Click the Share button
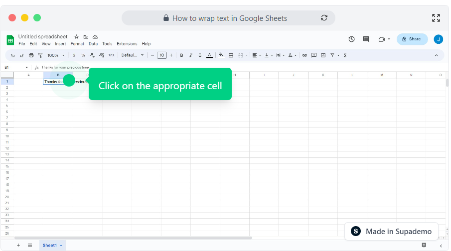The height and width of the screenshot is (251, 451). point(412,39)
